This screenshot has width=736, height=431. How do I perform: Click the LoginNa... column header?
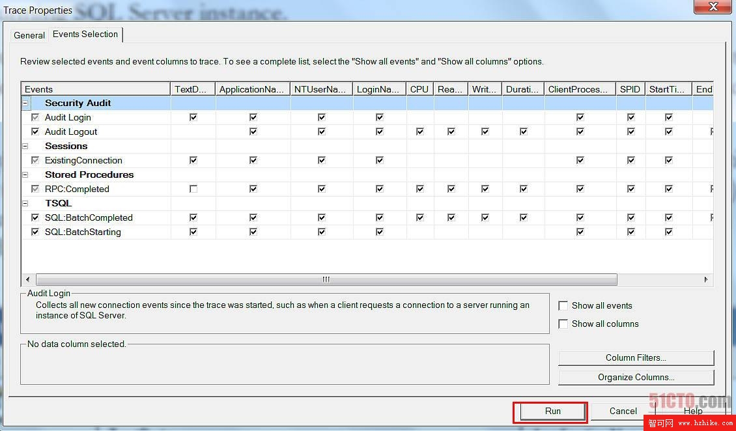click(x=380, y=89)
